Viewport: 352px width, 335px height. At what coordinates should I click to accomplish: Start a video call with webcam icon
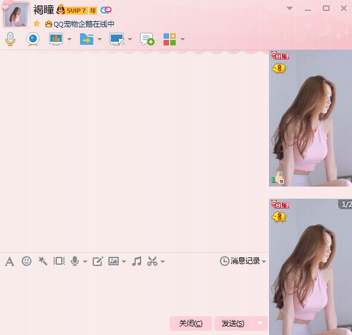point(33,39)
